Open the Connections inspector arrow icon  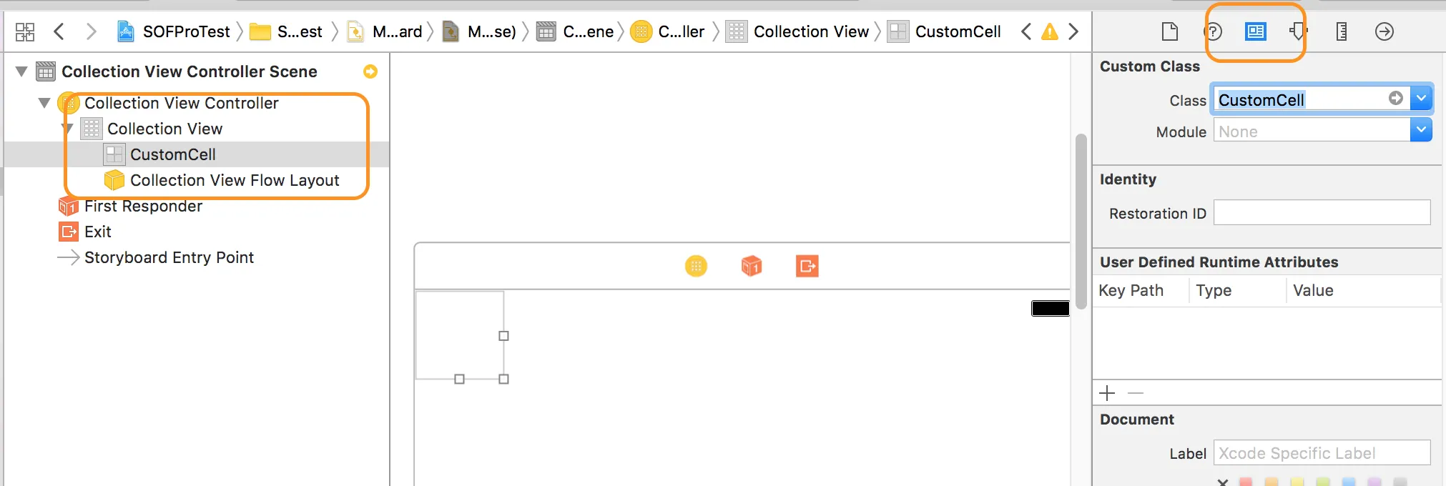coord(1384,31)
